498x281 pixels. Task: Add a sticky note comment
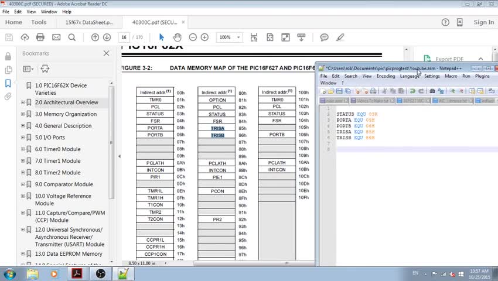(x=324, y=37)
